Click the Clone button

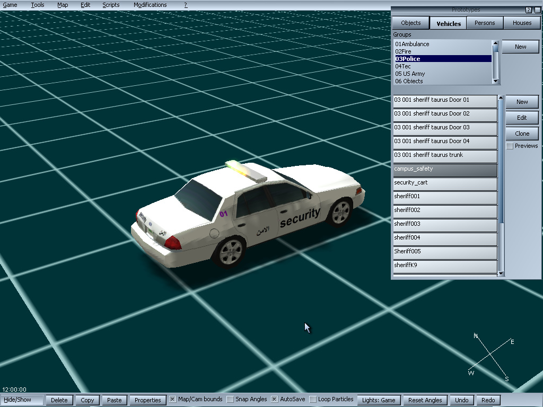coord(522,134)
